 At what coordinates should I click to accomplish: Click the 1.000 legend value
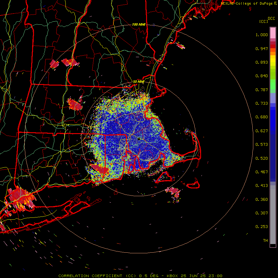(262, 35)
